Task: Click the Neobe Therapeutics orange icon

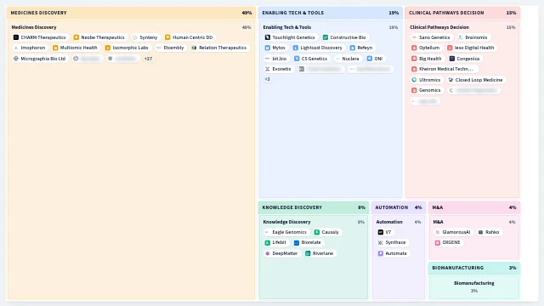Action: point(76,37)
